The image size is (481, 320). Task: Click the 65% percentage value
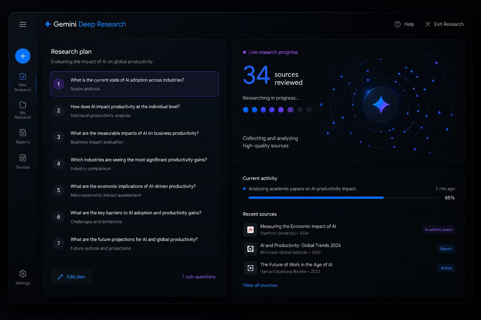click(x=450, y=198)
